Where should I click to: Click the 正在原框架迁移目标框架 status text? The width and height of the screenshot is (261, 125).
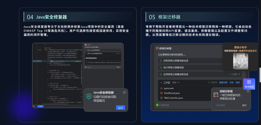tap(172, 55)
